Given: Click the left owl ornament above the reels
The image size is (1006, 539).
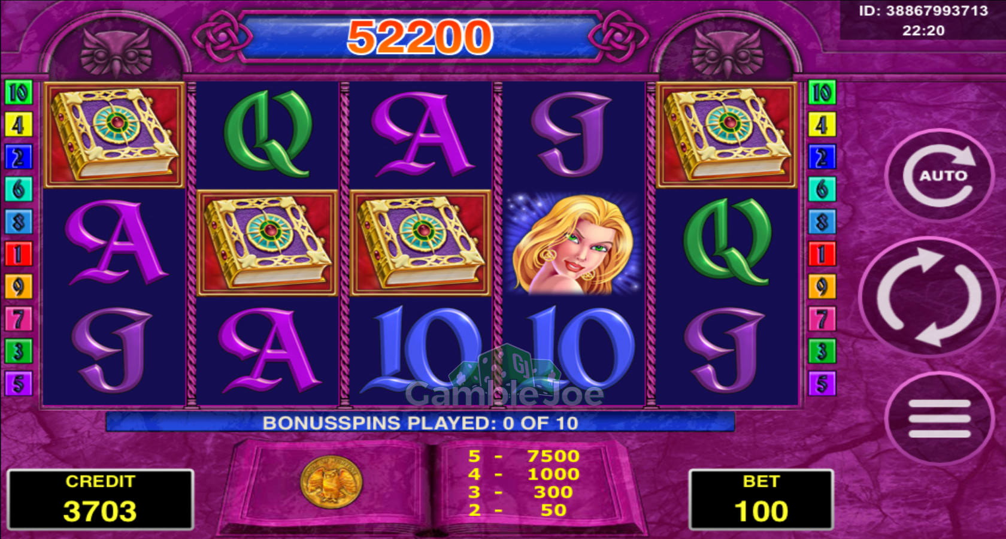Looking at the screenshot, I should [116, 53].
